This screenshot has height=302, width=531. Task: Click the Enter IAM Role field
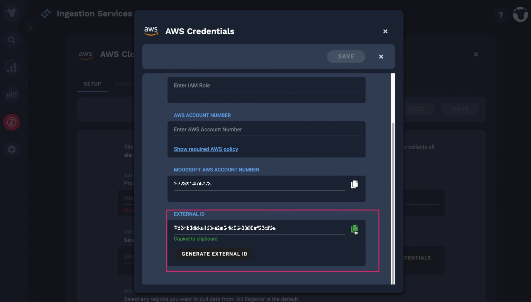point(266,86)
